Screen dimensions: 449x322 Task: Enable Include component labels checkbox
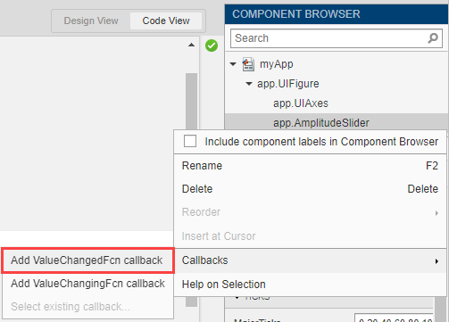[190, 141]
